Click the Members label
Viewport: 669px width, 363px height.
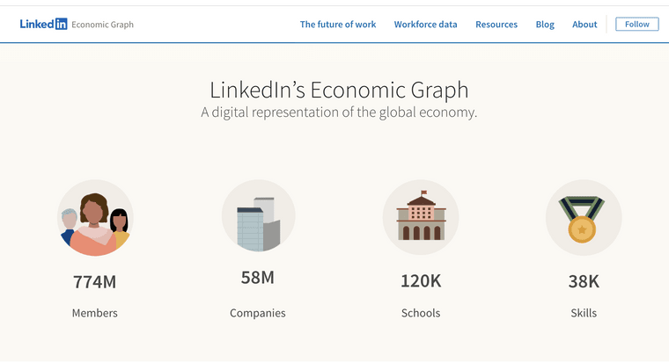click(x=94, y=313)
